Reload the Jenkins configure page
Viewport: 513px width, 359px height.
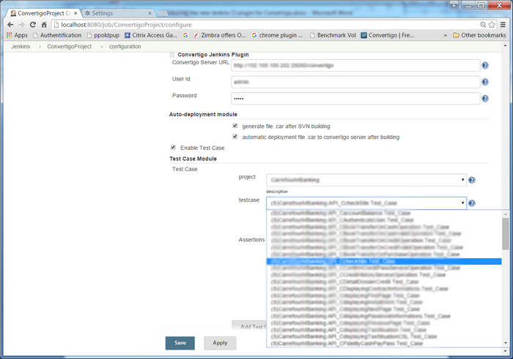pos(33,25)
